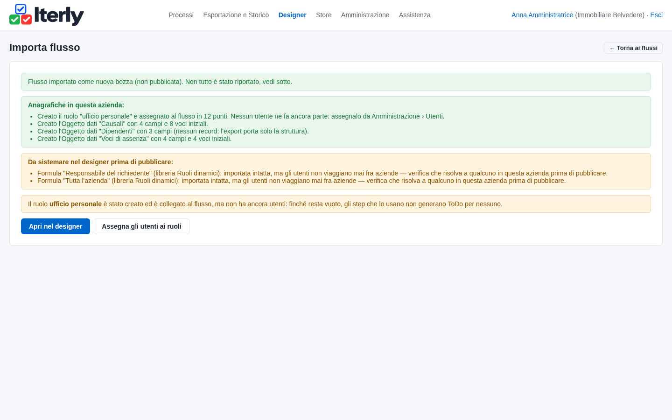Click 'Da sistemare nel designer prima di pubblicare:' heading
This screenshot has width=672, height=420.
click(100, 162)
